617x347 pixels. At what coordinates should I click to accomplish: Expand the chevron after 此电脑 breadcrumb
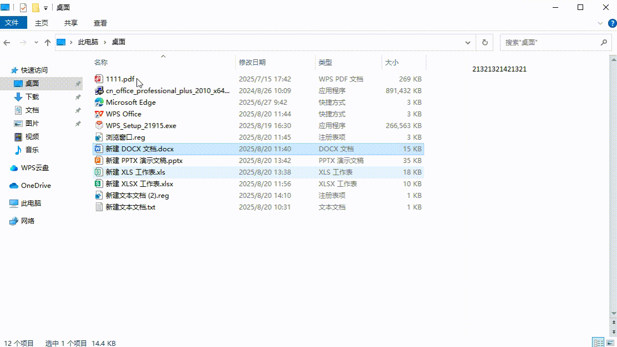tap(105, 42)
